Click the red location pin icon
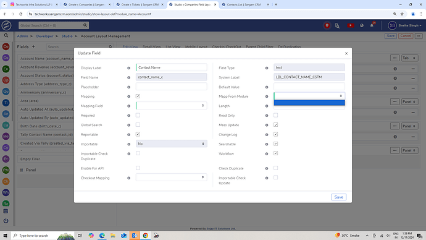426x240 pixels. [x=327, y=25]
